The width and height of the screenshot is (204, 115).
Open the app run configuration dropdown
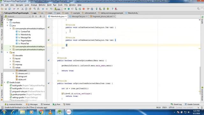pyautogui.click(x=58, y=9)
